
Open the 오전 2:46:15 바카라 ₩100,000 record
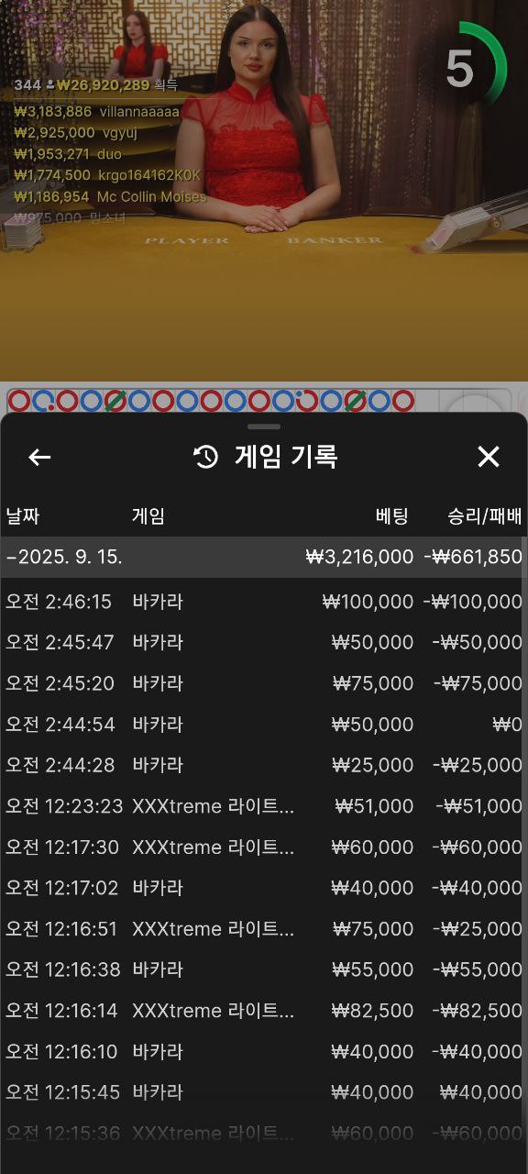click(262, 602)
